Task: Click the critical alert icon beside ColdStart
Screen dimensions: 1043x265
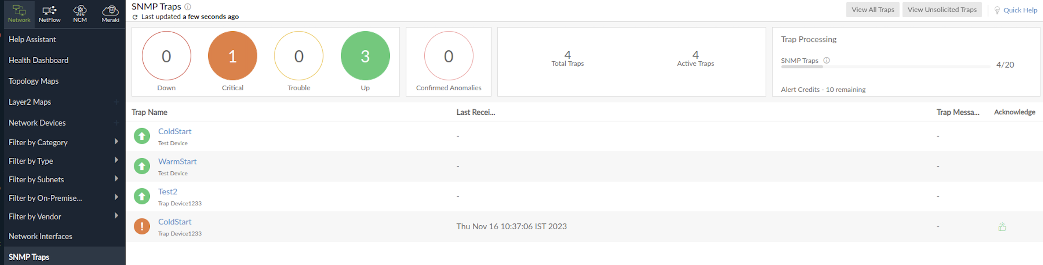Action: click(142, 226)
